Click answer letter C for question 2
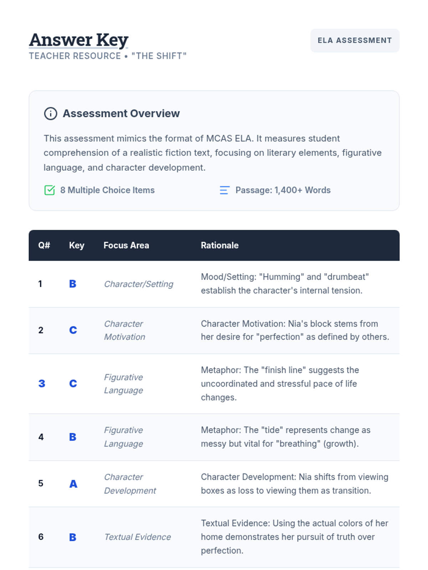This screenshot has height=570, width=428. (73, 330)
